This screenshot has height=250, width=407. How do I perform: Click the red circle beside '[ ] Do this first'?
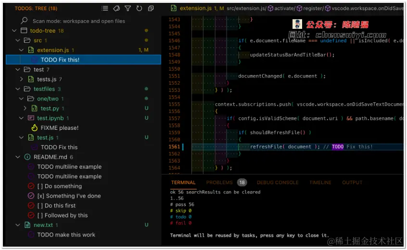click(31, 205)
